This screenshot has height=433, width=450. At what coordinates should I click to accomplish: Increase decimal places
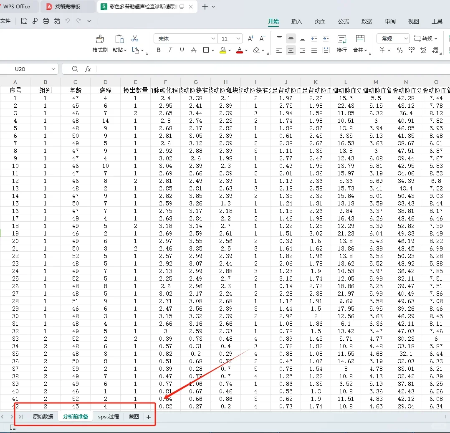pos(423,50)
